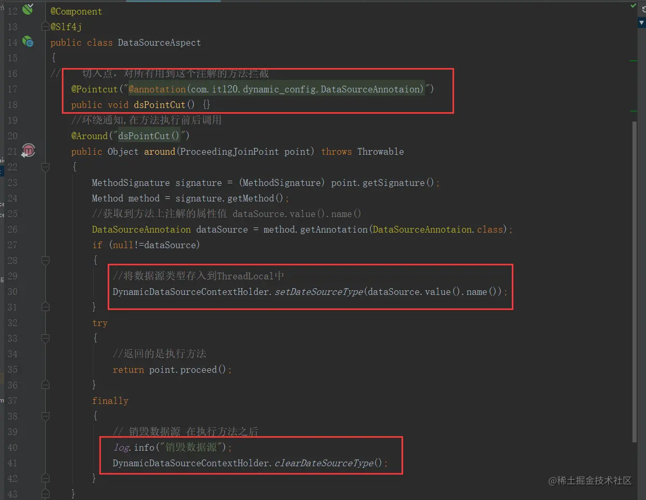The width and height of the screenshot is (646, 500).
Task: Click the try keyword
Action: pyautogui.click(x=100, y=323)
